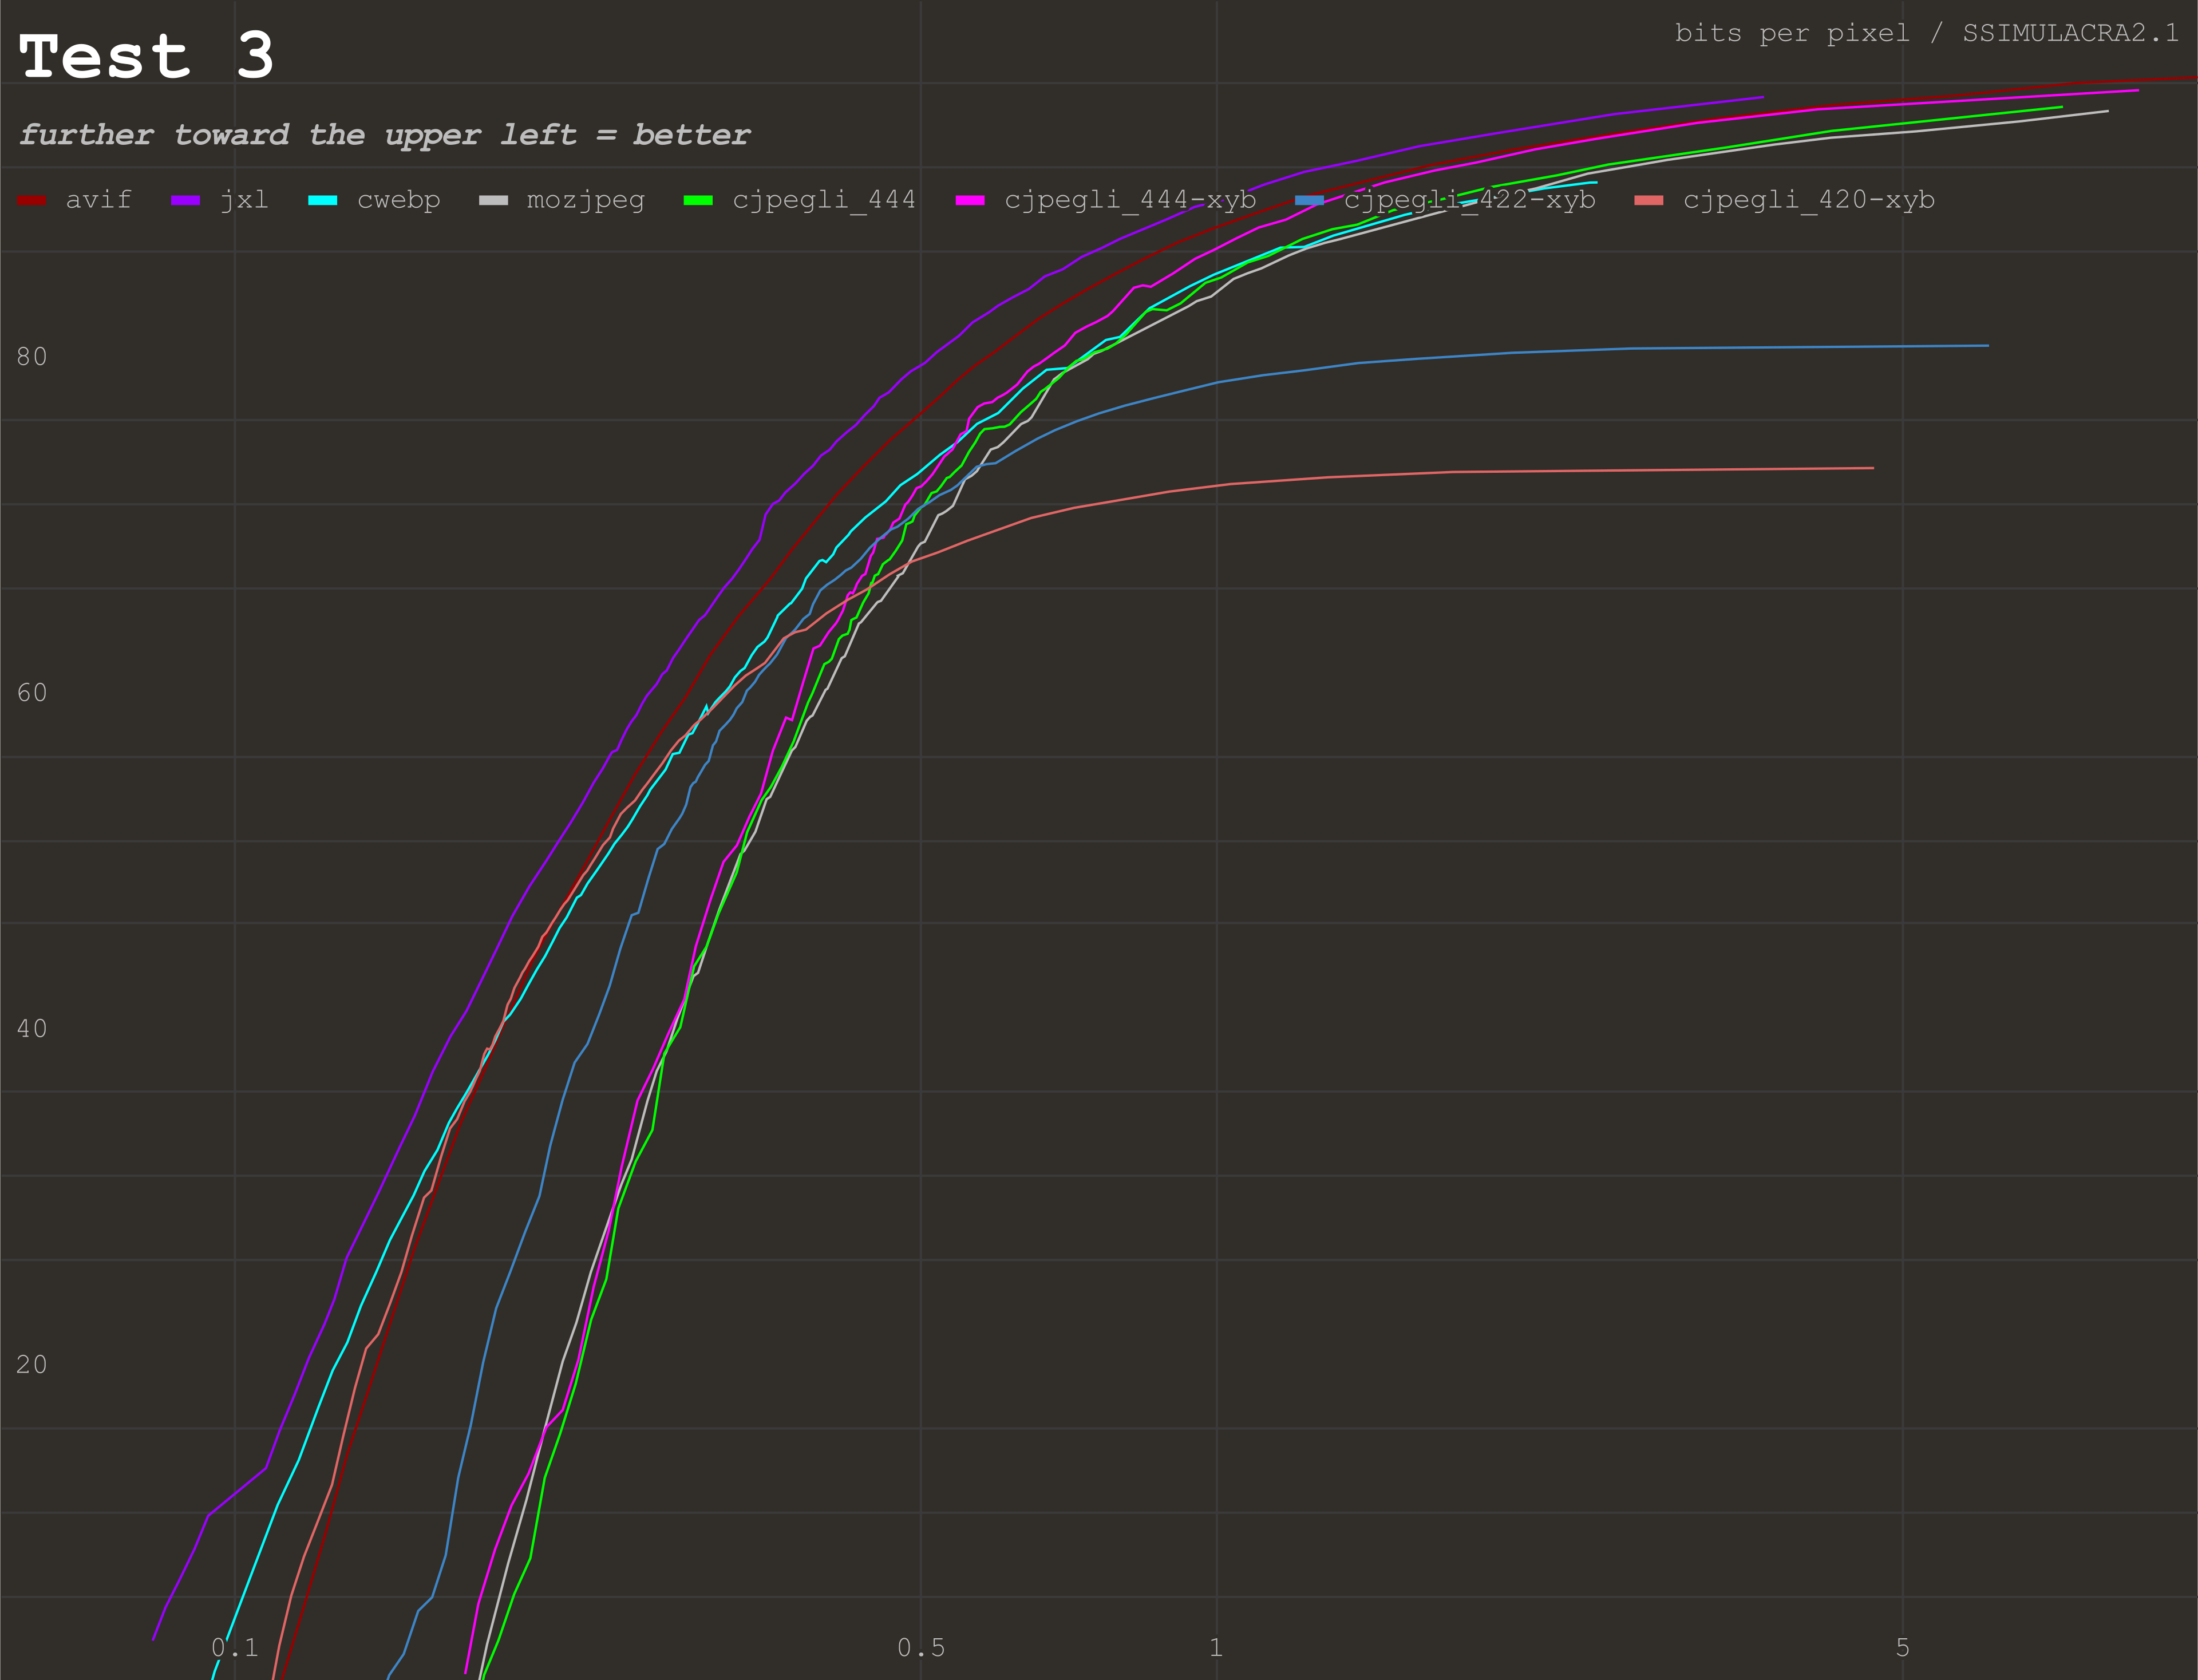
Task: Click the mozjpeg gray legend swatch
Action: click(493, 201)
